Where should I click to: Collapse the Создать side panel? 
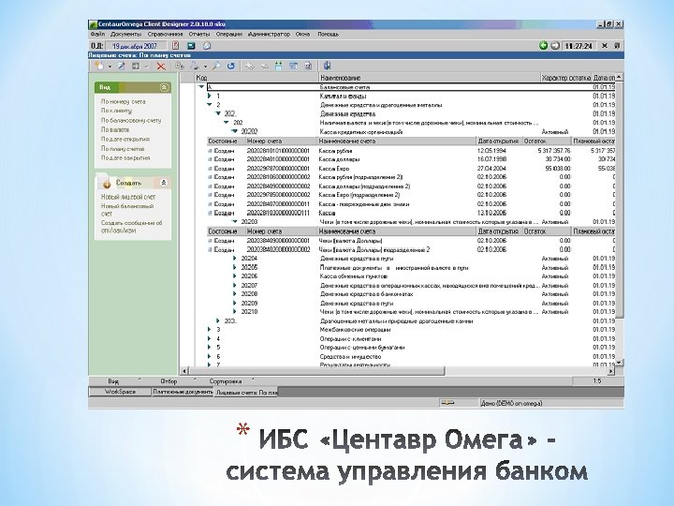163,183
